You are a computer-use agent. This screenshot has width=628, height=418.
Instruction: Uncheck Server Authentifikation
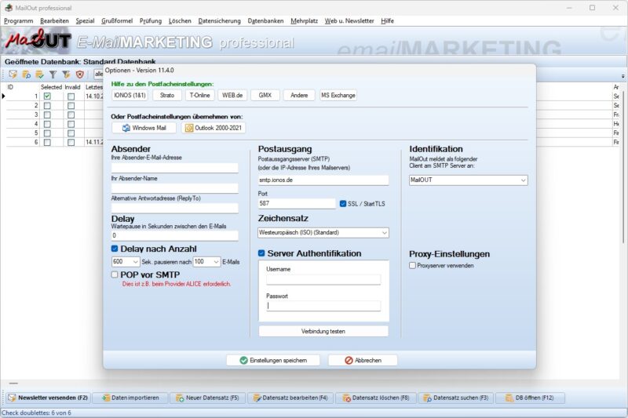point(261,253)
